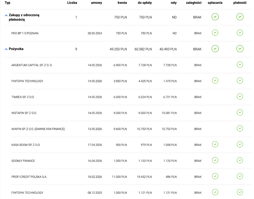254x199 pixels.
Task: Click the kwota column header
Action: (122, 3)
